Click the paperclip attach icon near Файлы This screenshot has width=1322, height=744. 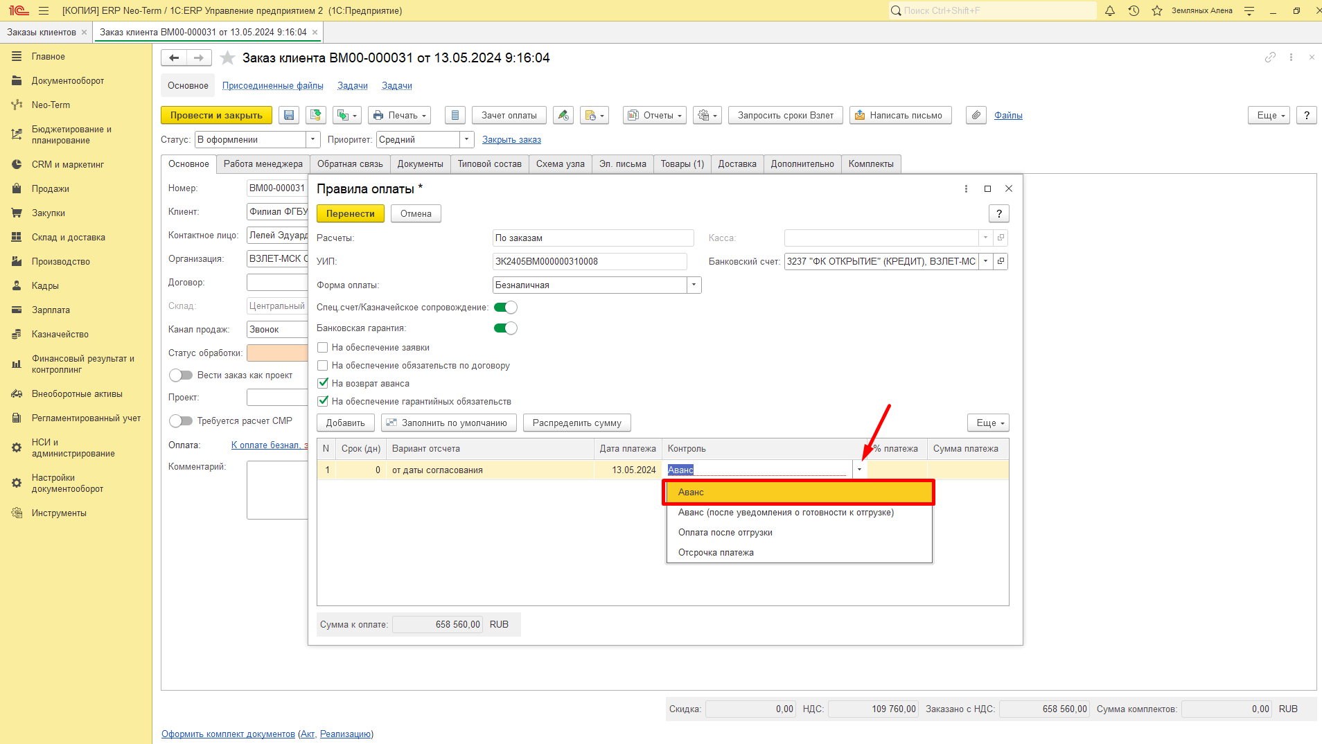(976, 116)
